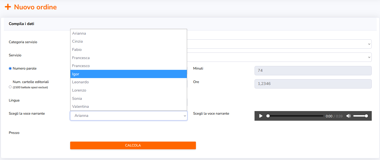Screen dimensions: 380x160
Task: Choose Arianna from the voice list
Action: click(129, 33)
